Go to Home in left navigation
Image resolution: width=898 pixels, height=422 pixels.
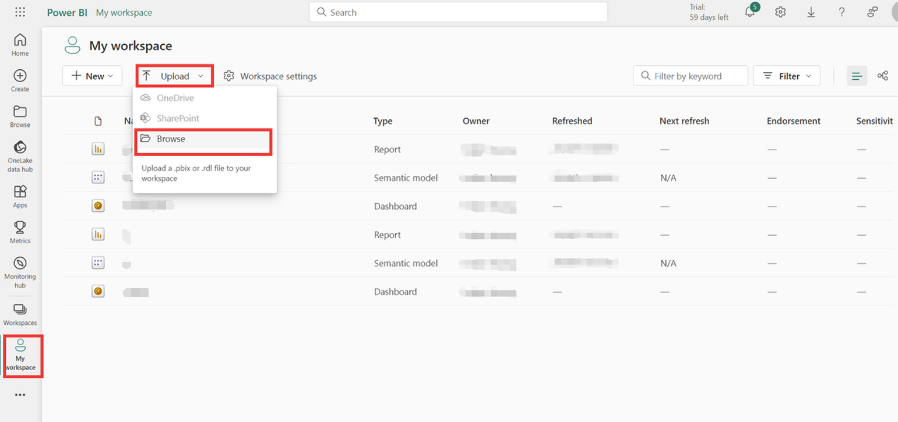20,45
